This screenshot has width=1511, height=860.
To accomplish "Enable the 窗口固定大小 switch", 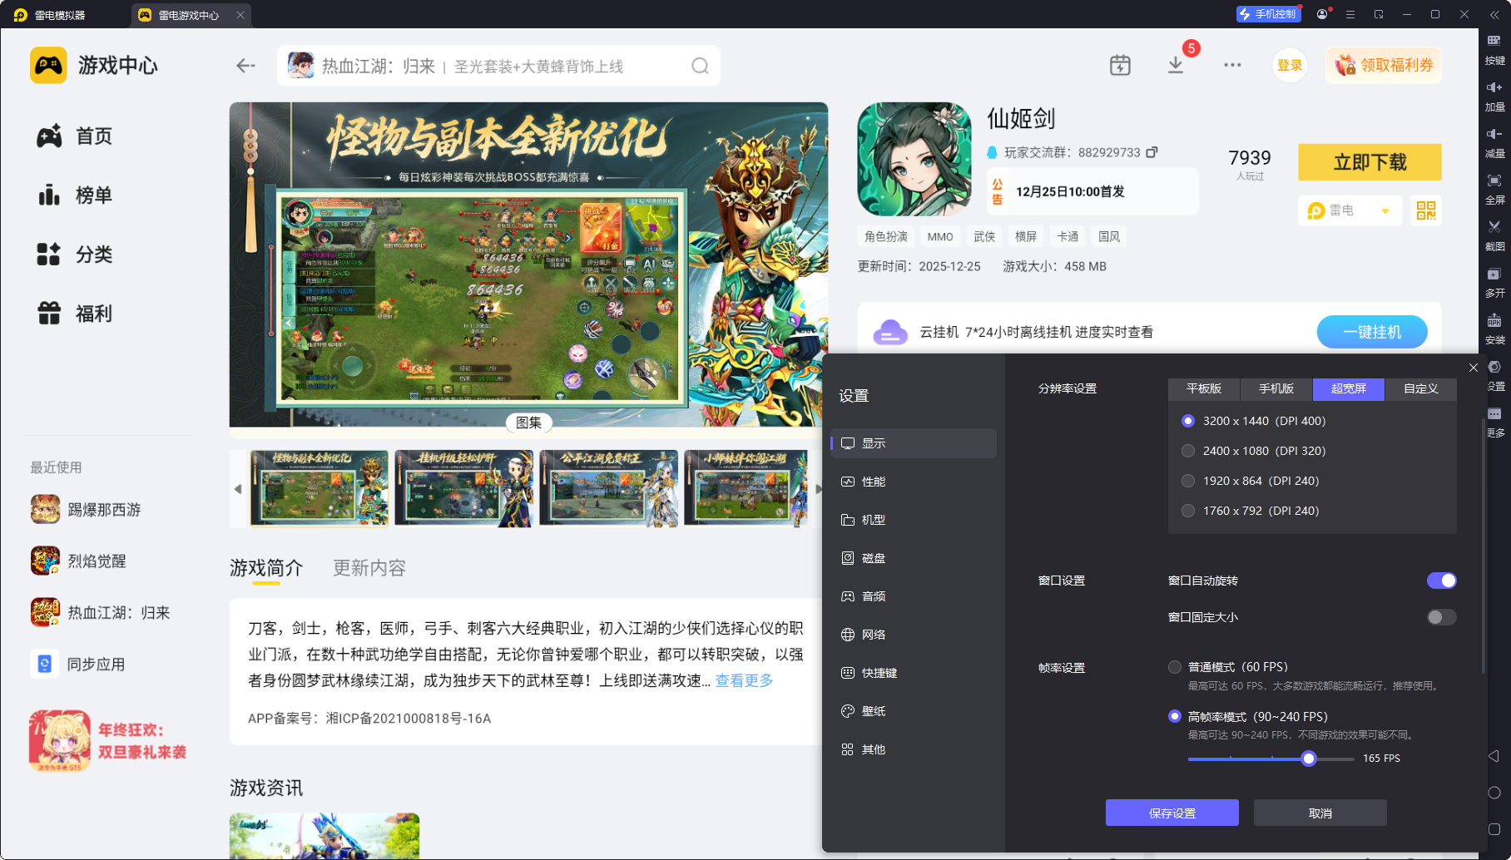I will click(x=1442, y=617).
